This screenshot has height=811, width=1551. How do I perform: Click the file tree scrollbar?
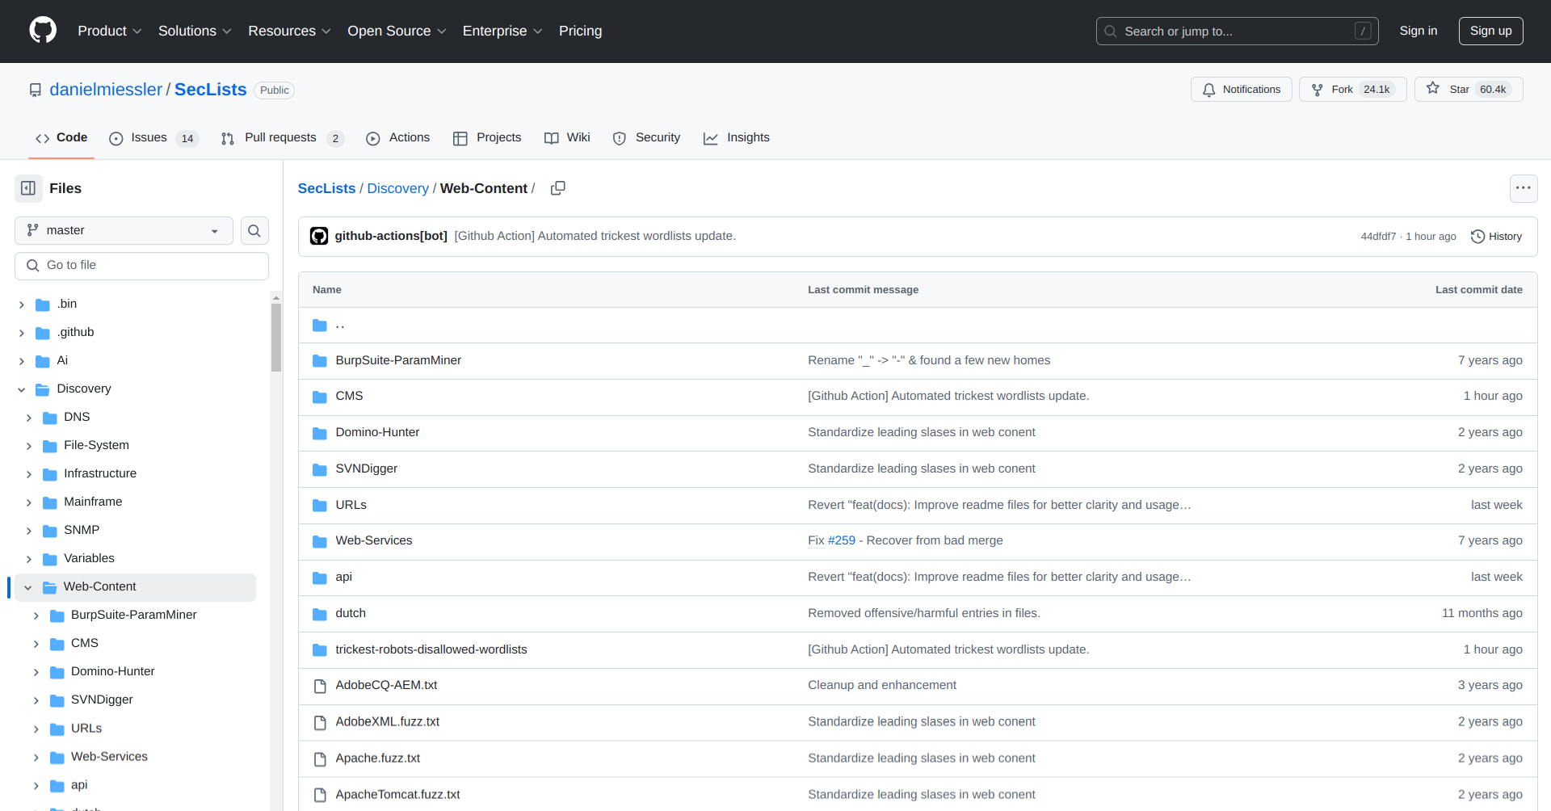tap(276, 339)
